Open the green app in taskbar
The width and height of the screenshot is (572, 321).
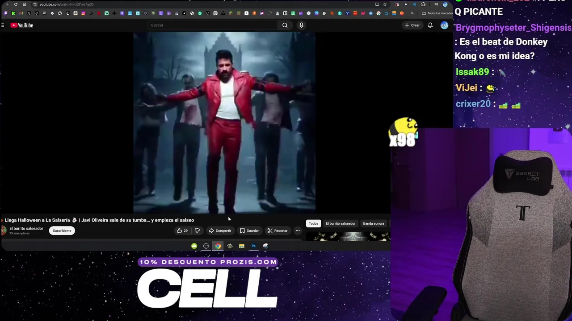(x=194, y=246)
